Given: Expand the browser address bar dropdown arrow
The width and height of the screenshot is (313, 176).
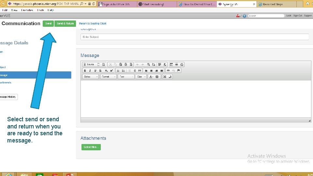Looking at the screenshot, I should [x=85, y=4].
